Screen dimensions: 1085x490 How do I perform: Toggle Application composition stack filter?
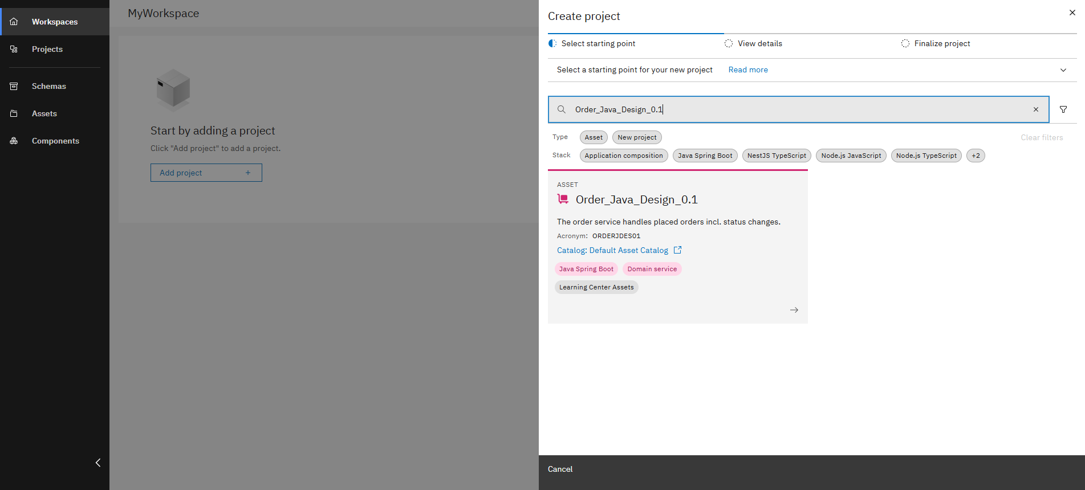624,156
